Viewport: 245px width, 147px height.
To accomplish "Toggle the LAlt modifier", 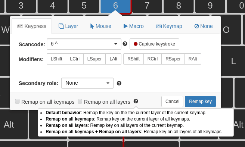I will click(114, 59).
